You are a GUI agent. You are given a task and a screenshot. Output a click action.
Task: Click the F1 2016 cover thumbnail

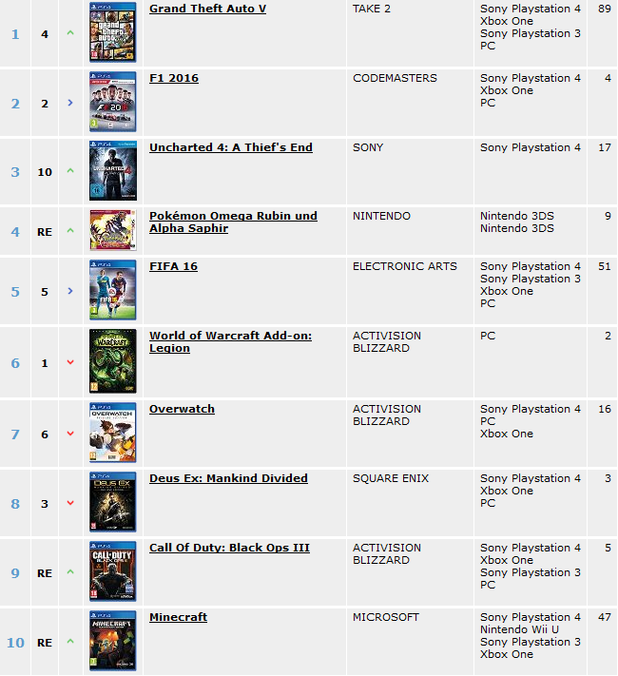pyautogui.click(x=112, y=102)
